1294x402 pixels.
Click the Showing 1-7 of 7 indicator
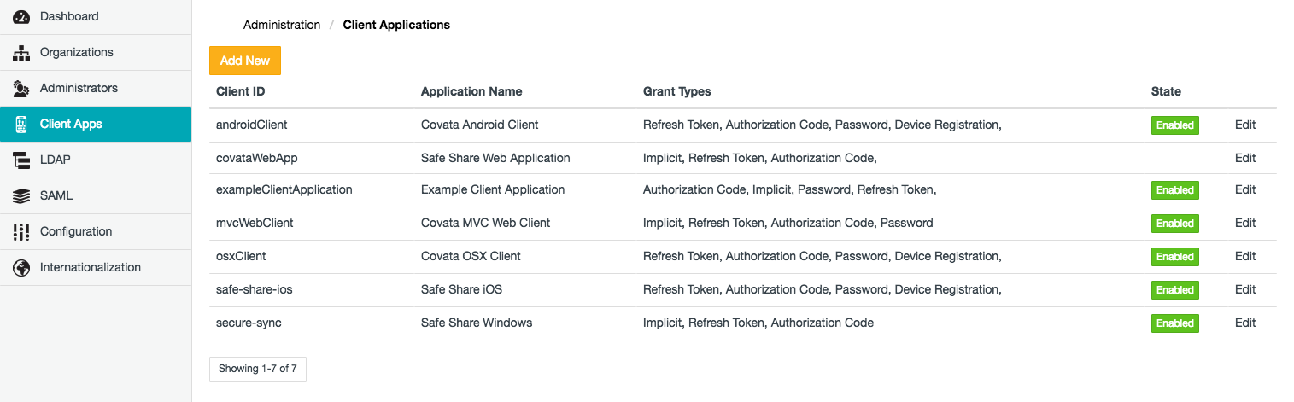coord(257,369)
